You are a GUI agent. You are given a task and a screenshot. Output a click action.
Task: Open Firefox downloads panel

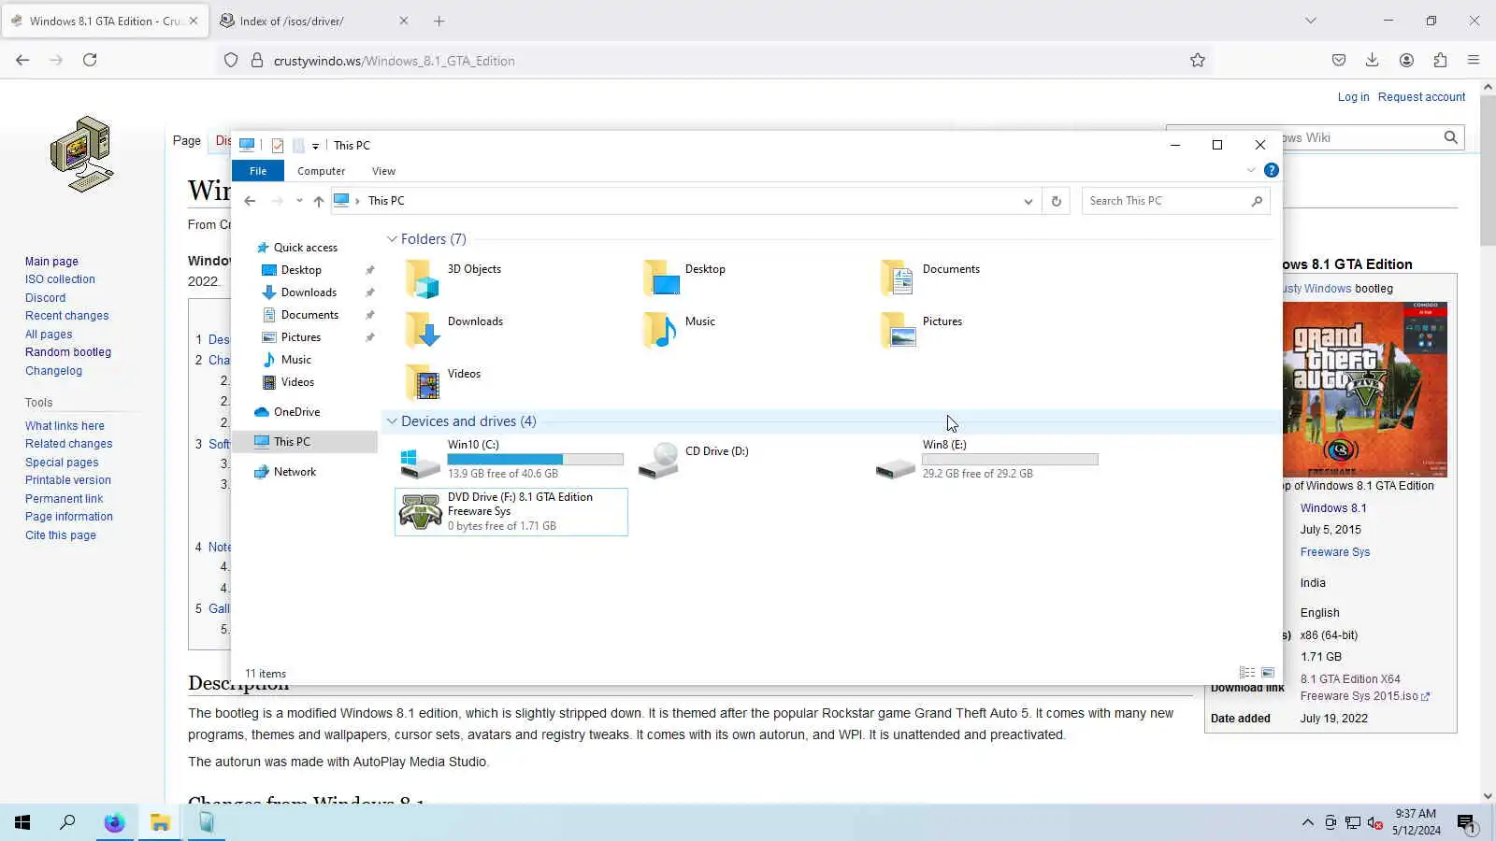pos(1373,60)
